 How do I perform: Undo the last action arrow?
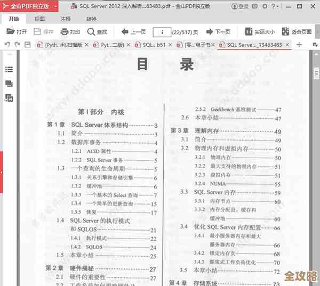coord(7,44)
